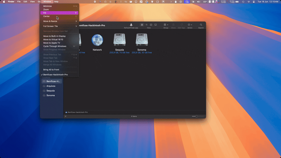Open the Go menu

[39, 2]
